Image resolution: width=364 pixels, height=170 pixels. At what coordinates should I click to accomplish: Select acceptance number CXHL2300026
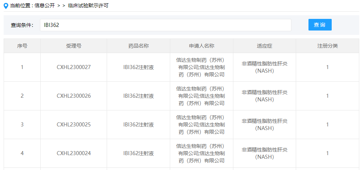pyautogui.click(x=74, y=96)
